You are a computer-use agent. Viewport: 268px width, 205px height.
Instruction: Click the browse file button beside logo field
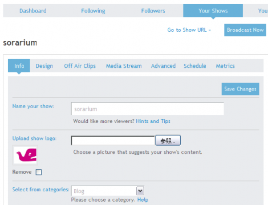tap(168, 141)
